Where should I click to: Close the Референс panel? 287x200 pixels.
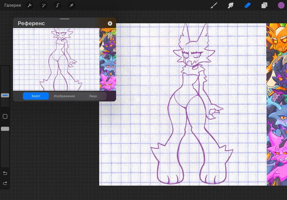click(110, 23)
